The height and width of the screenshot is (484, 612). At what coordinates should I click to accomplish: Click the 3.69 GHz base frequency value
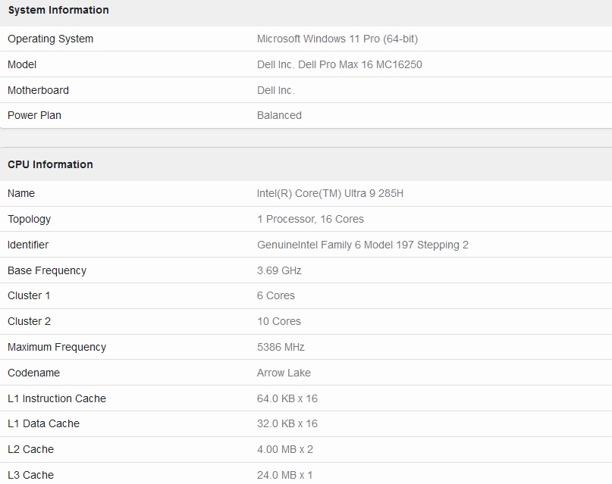pyautogui.click(x=279, y=270)
